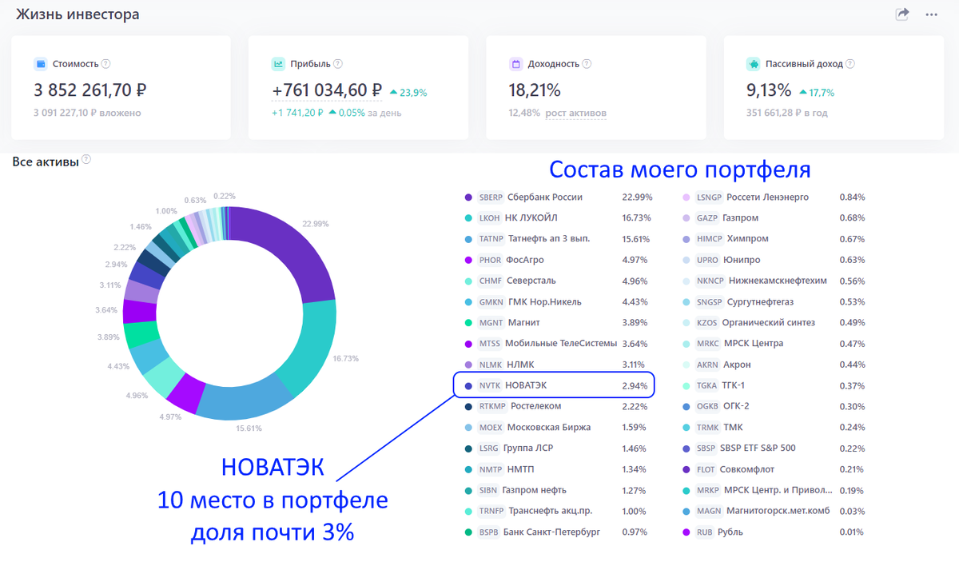Click Россети Ленэнерго in the list

[767, 197]
